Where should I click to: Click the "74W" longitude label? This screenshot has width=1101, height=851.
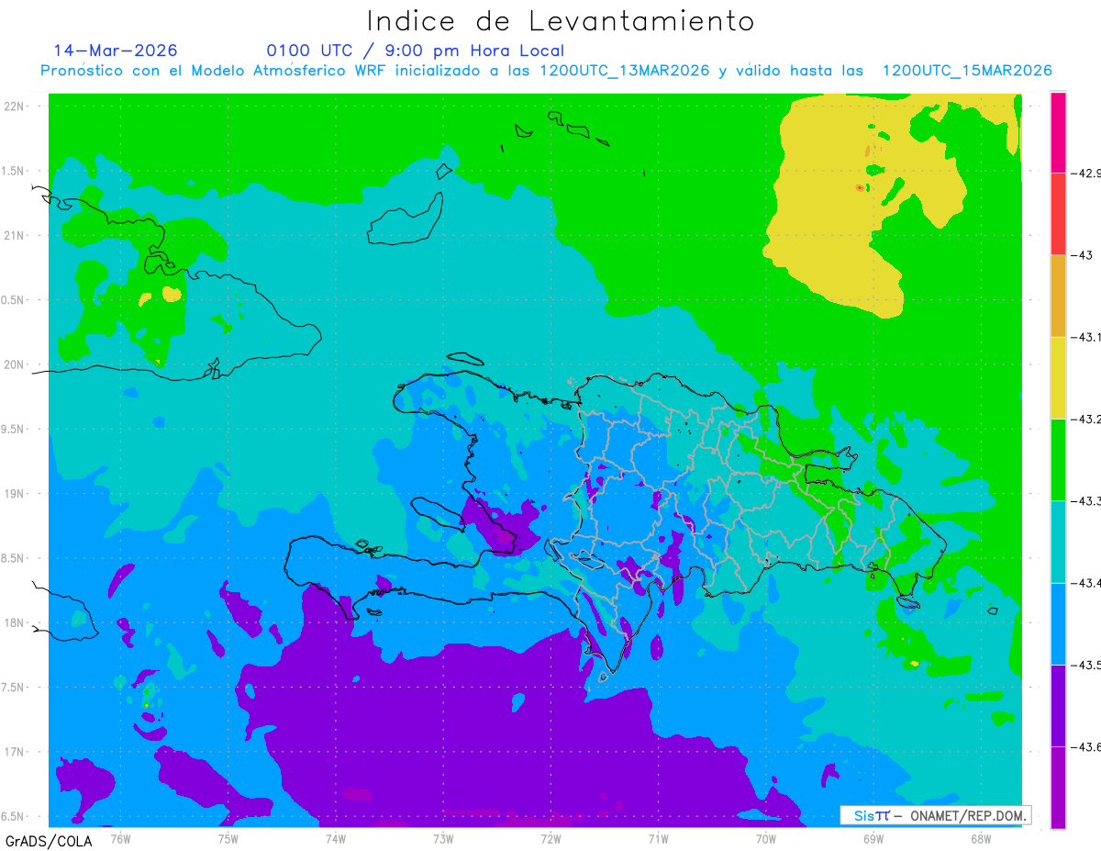tap(336, 838)
